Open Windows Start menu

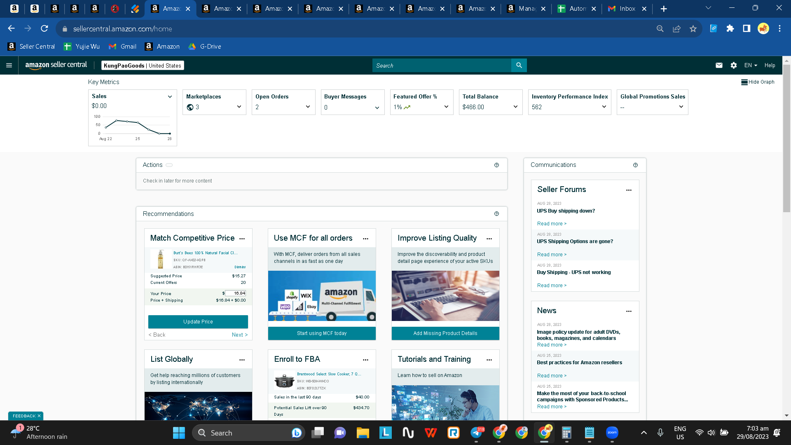(x=179, y=433)
